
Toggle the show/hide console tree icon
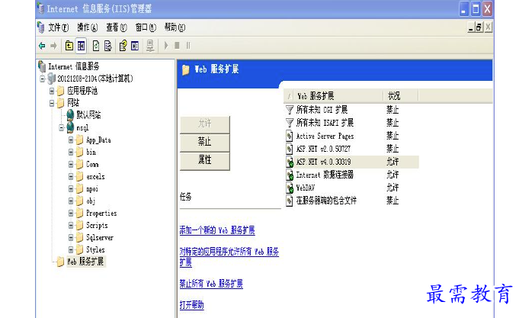click(x=81, y=46)
